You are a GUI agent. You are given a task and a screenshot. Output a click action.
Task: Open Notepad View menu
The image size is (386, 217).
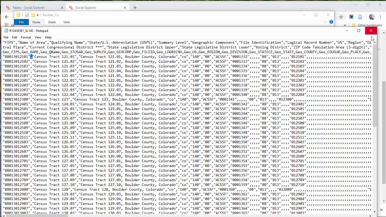pos(38,37)
